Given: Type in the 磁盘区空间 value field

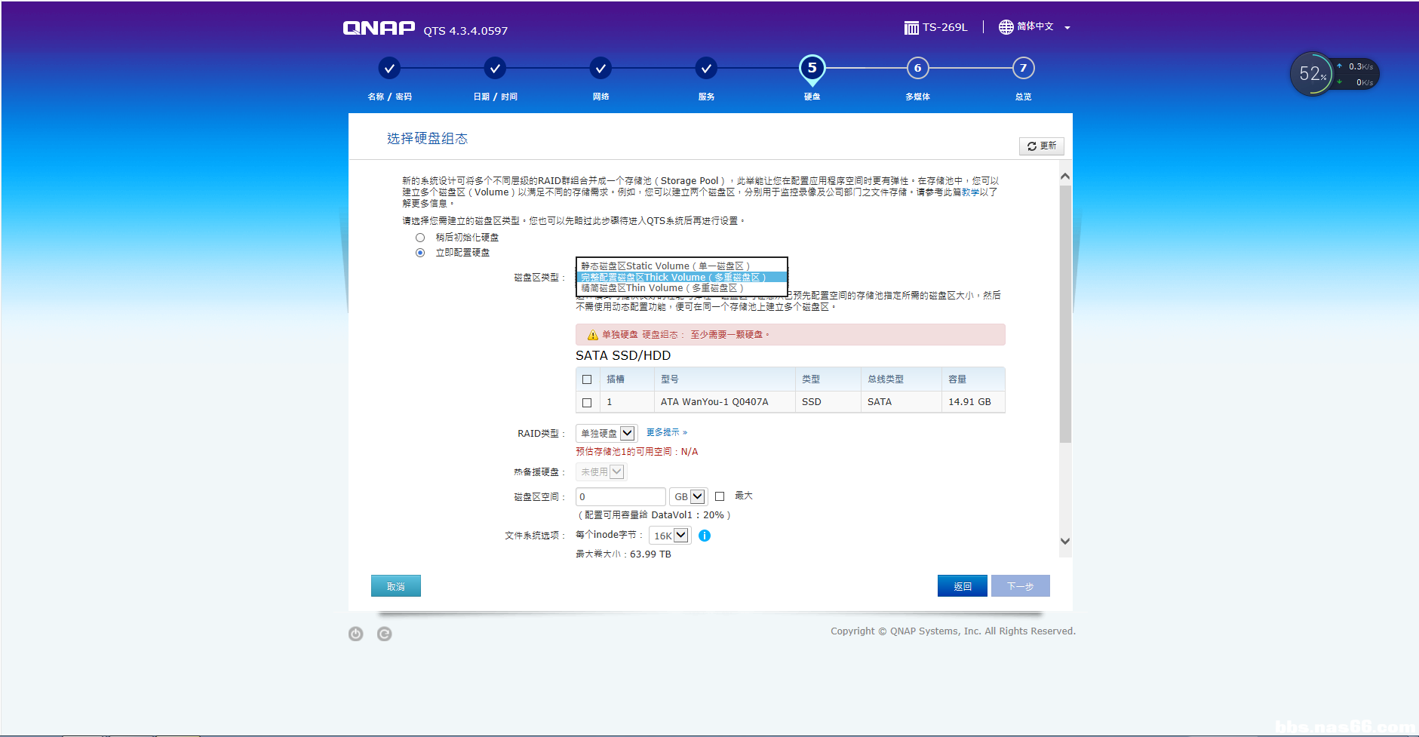Looking at the screenshot, I should (x=619, y=496).
